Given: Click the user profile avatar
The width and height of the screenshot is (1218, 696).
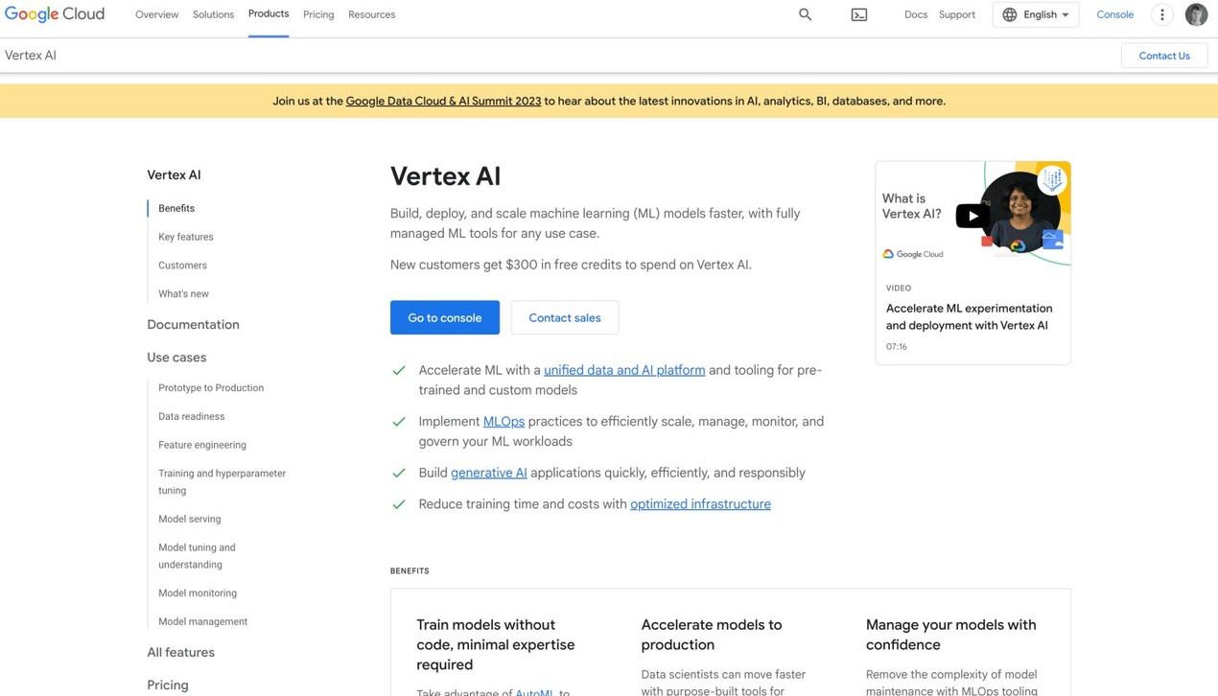Looking at the screenshot, I should coord(1195,14).
